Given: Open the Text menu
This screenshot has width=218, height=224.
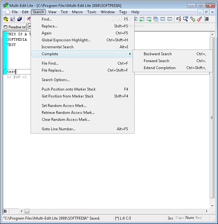Looking at the screenshot, I should coord(64,12).
